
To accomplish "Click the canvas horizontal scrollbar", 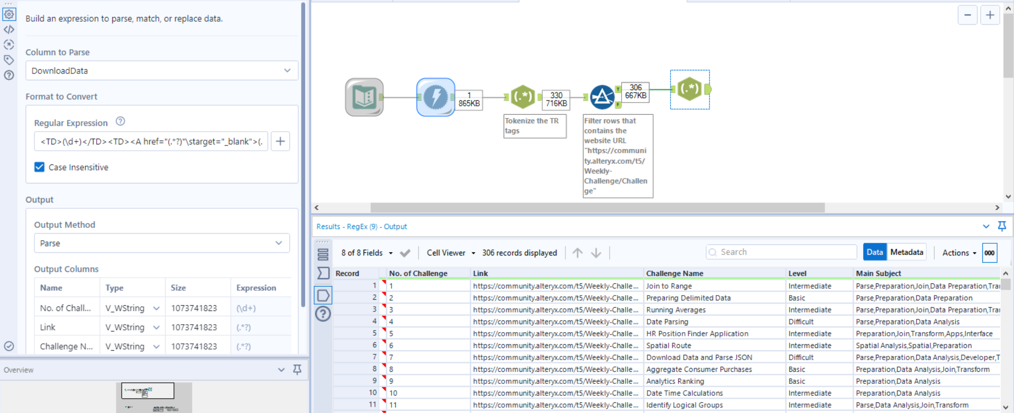I will point(597,208).
